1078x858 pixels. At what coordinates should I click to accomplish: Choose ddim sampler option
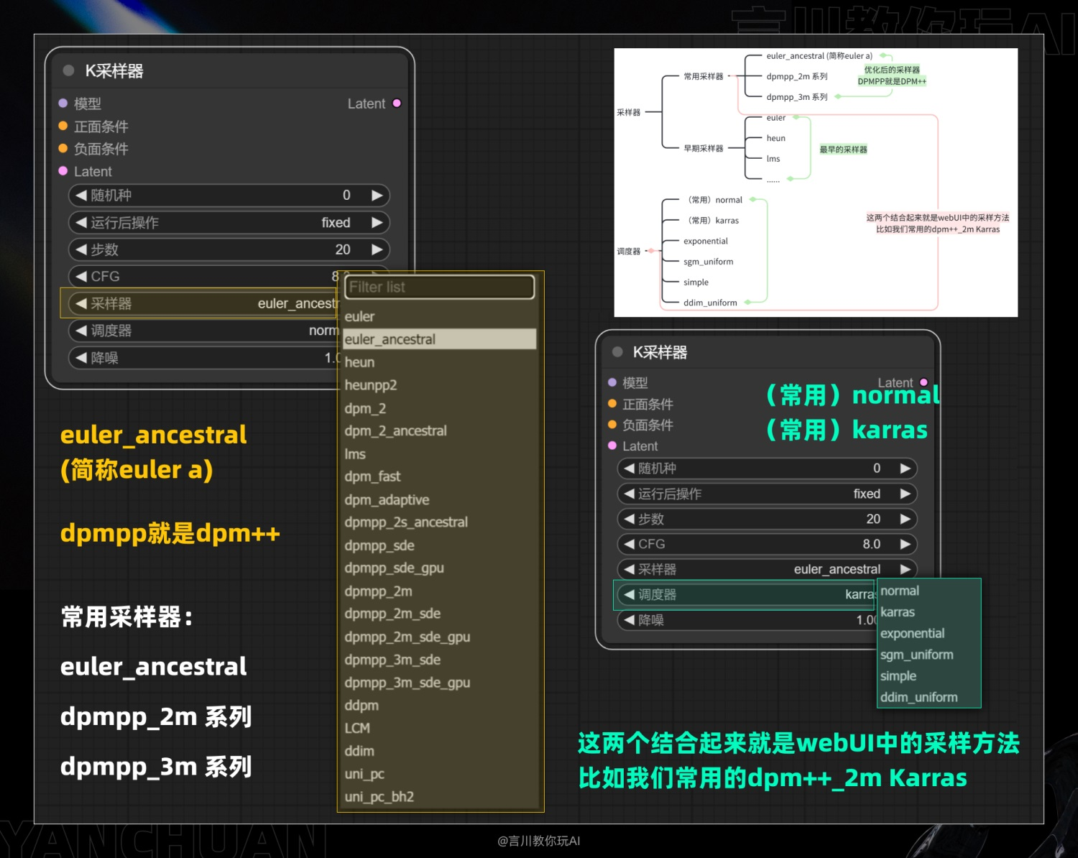tap(440, 751)
